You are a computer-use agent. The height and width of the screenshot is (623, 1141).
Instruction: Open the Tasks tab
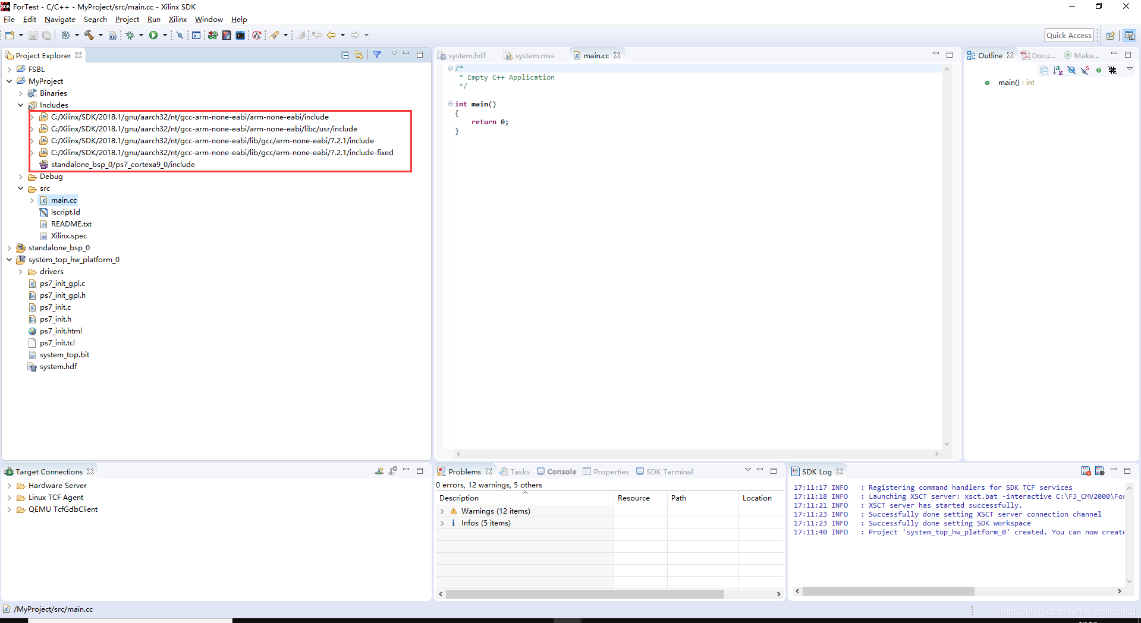point(515,471)
